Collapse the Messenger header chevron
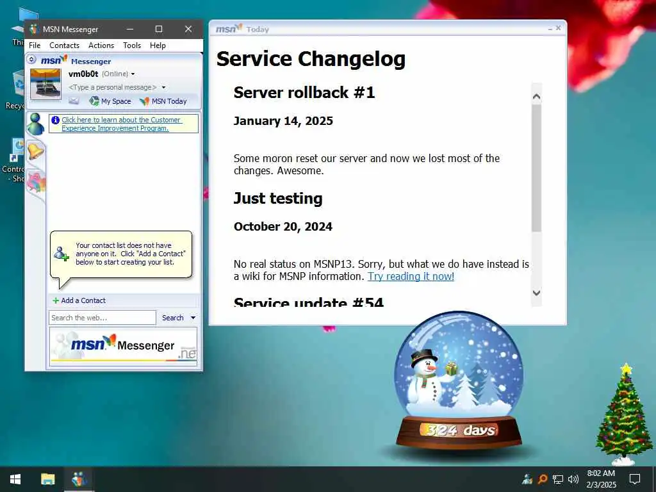This screenshot has height=492, width=656. (31, 60)
